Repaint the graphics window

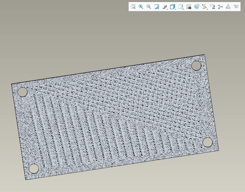click(x=157, y=7)
